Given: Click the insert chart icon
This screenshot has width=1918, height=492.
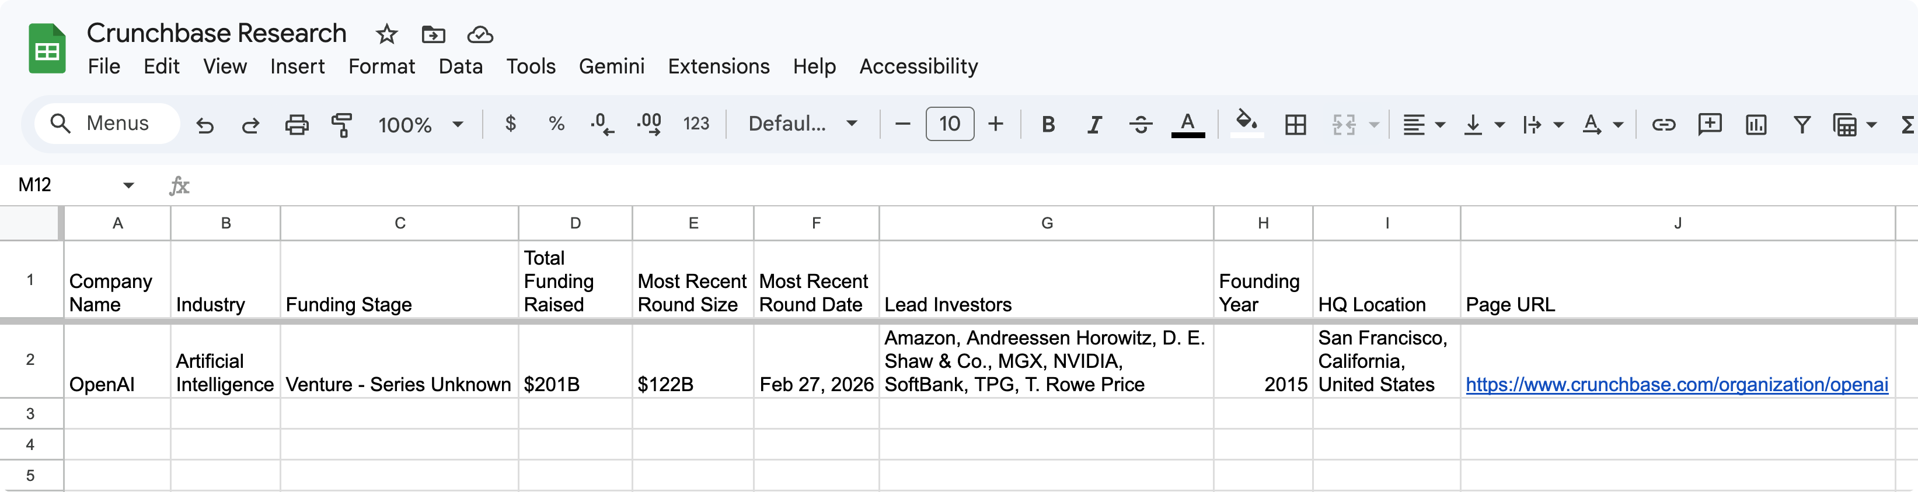Looking at the screenshot, I should 1756,125.
